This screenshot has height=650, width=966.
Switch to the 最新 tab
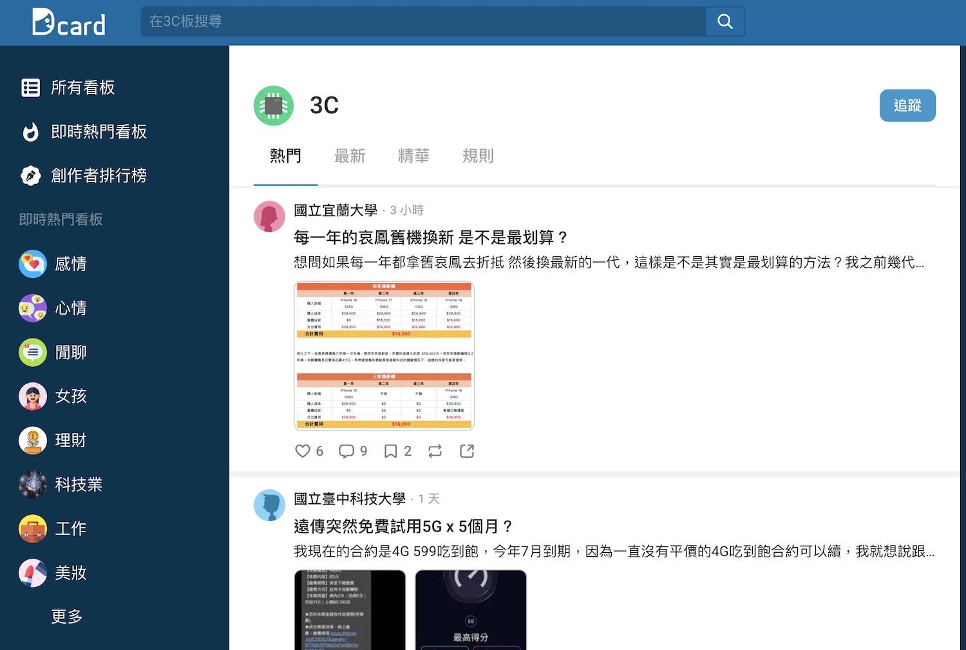[350, 156]
